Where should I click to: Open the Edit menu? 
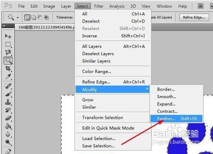pos(34,6)
